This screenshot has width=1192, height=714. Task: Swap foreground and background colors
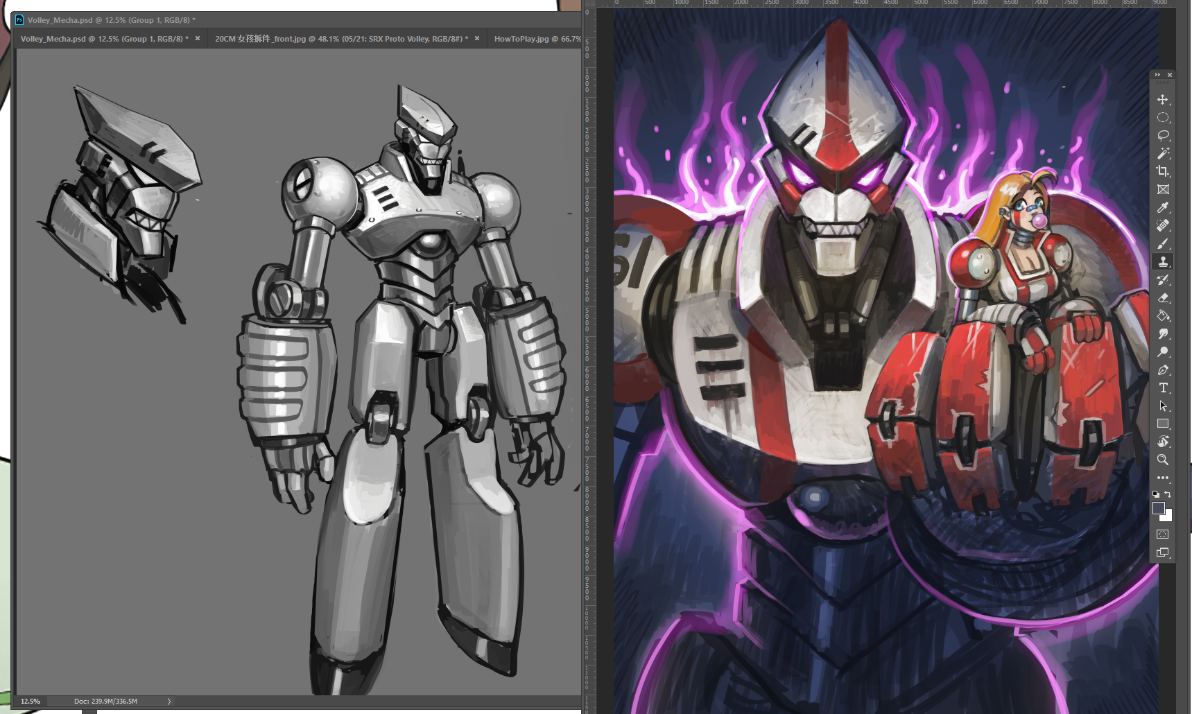(1168, 494)
